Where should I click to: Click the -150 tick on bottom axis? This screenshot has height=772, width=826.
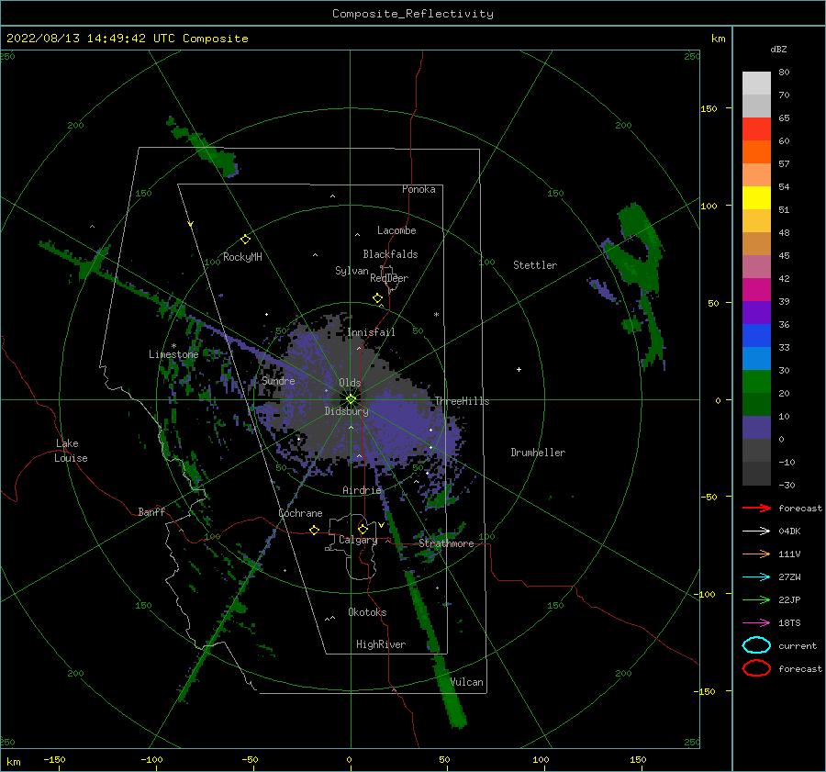pos(54,759)
